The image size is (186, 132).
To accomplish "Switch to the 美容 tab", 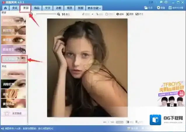I will 26,8.
